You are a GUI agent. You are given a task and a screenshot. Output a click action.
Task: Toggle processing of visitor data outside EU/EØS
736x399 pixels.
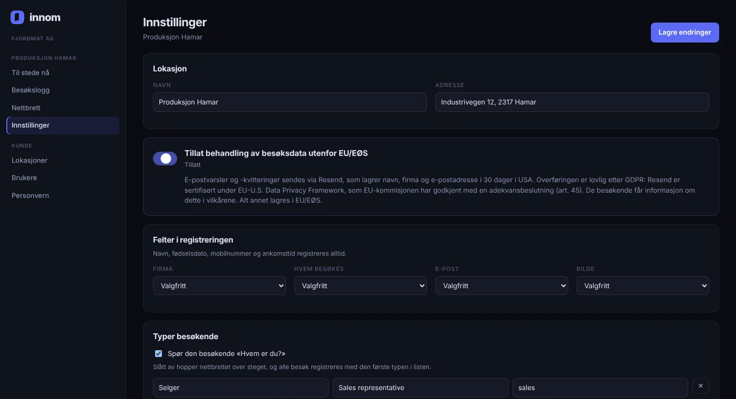(x=165, y=159)
